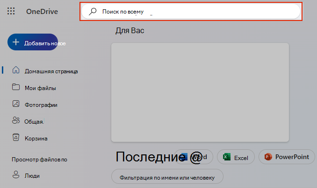
Task: Click the Просмотр файлов по label
Action: click(39, 160)
